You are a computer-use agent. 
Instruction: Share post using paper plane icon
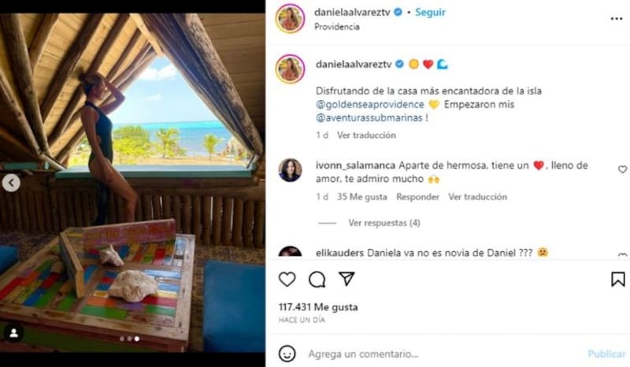[x=346, y=279]
